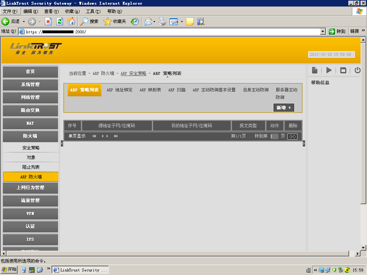
Task: Stop page loading with the red X icon
Action: tap(48, 21)
